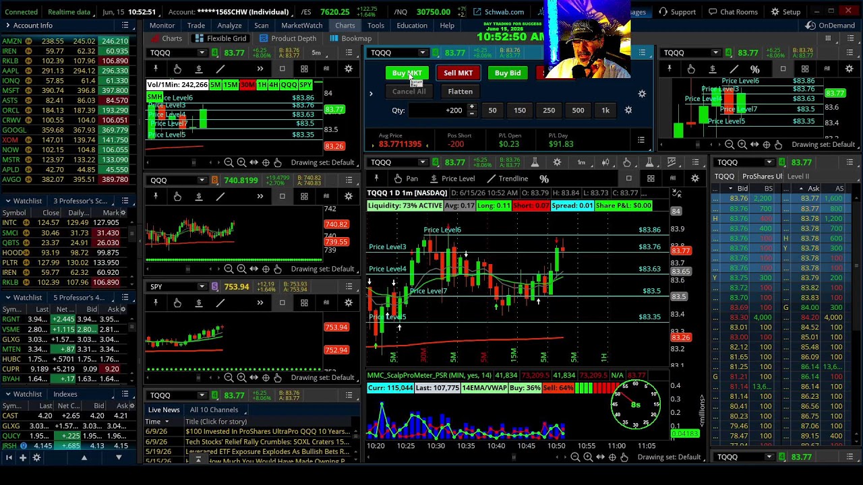The height and width of the screenshot is (485, 863).
Task: Zoom in on the top-left TQQQ 5m chart
Action: coord(241,162)
